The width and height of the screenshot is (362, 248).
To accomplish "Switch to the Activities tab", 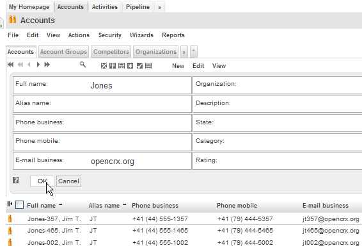I will [x=105, y=7].
